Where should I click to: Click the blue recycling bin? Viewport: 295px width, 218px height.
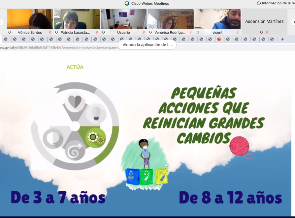tap(132, 177)
